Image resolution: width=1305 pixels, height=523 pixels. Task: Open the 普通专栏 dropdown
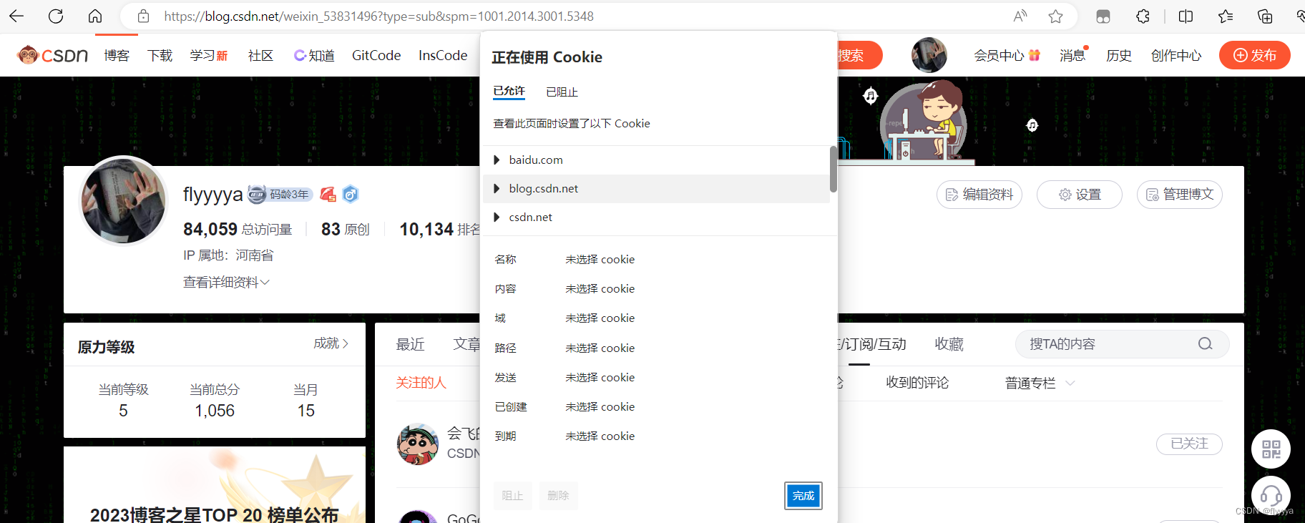1040,383
